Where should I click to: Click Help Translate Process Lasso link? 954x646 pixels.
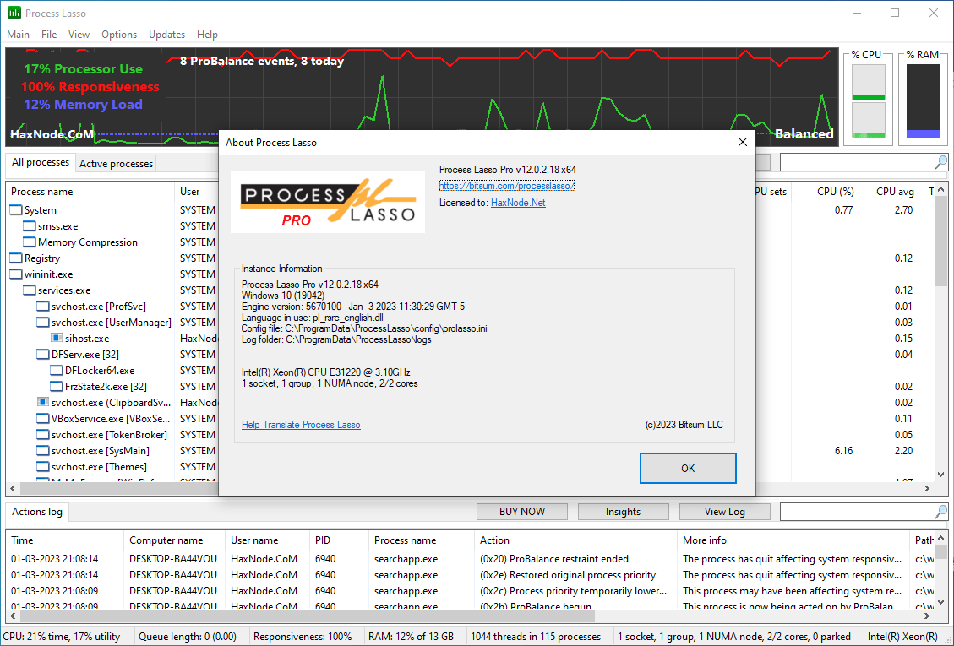[301, 425]
